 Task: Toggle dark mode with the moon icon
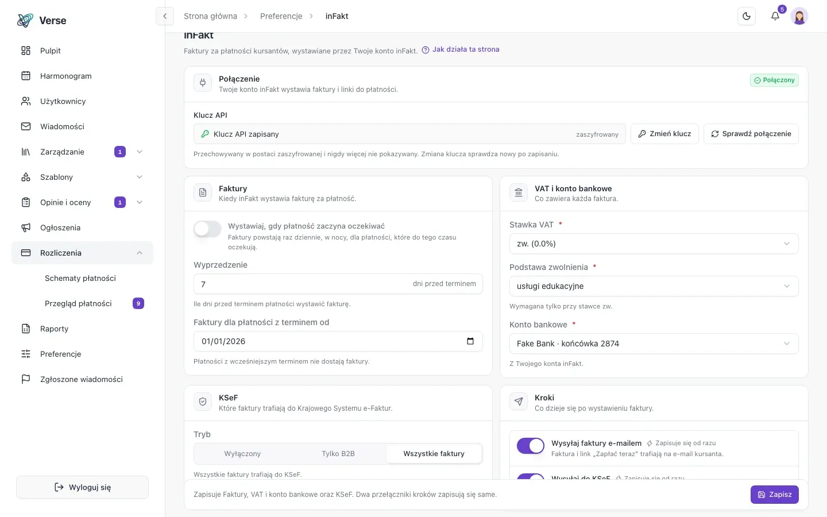click(747, 16)
